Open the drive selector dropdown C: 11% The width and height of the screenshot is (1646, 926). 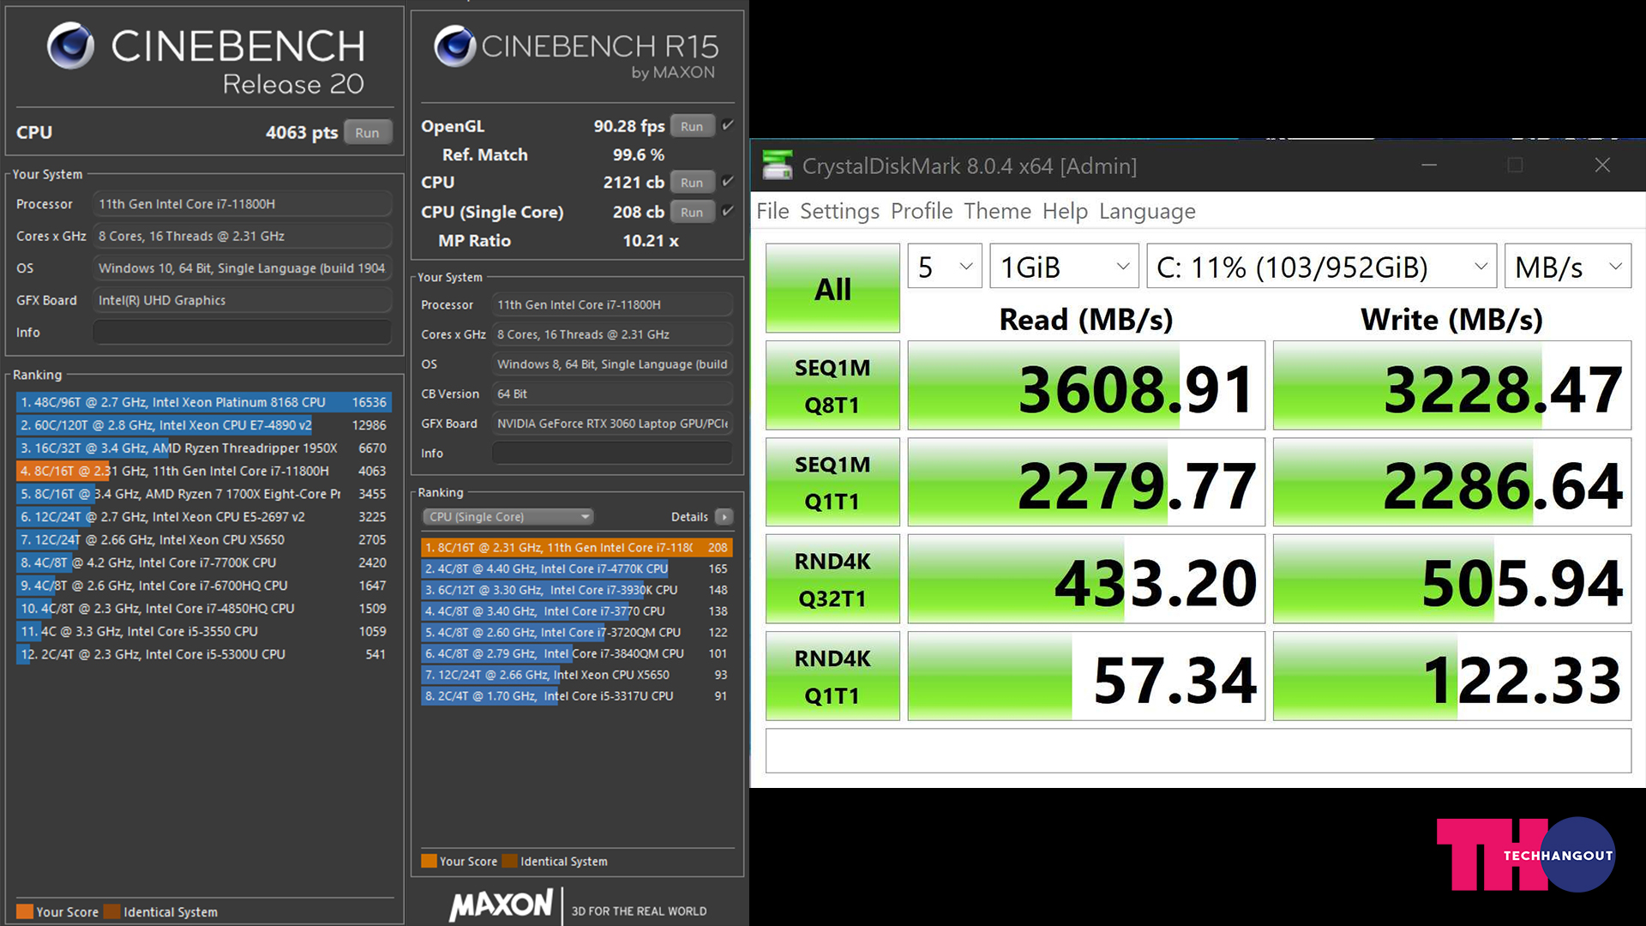point(1321,267)
